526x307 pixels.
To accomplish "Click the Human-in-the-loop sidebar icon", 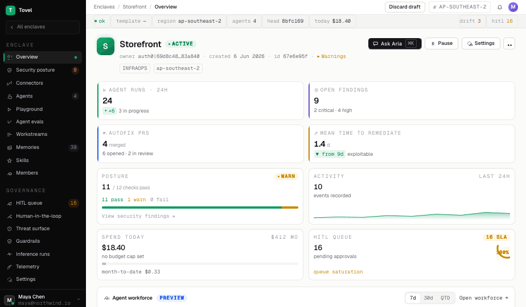I will (x=9, y=217).
